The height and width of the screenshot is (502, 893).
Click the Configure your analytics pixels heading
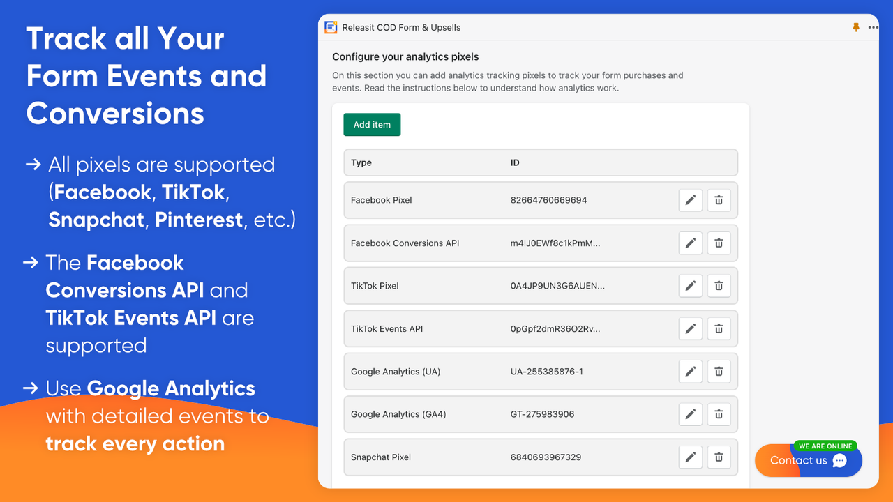click(x=405, y=56)
